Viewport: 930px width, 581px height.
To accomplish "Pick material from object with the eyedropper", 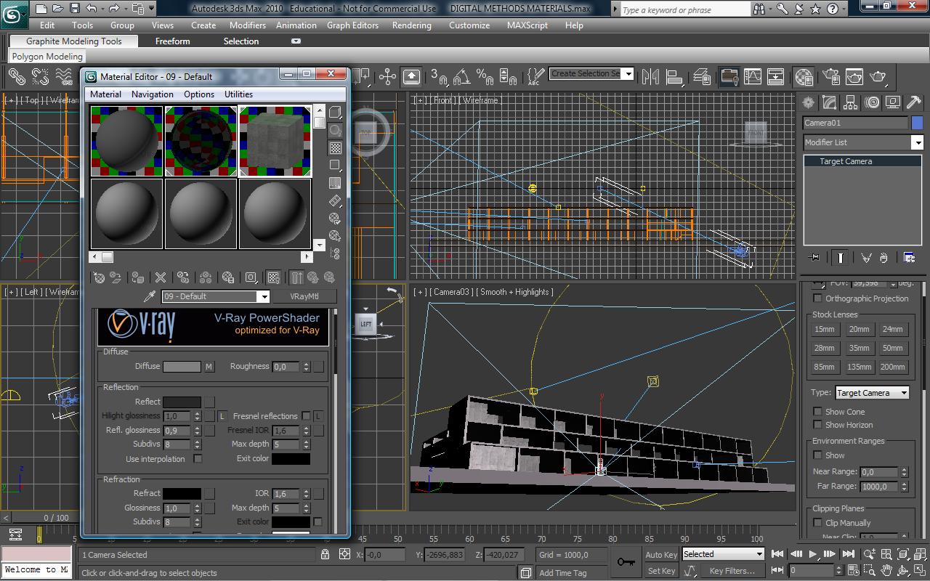I will point(150,295).
